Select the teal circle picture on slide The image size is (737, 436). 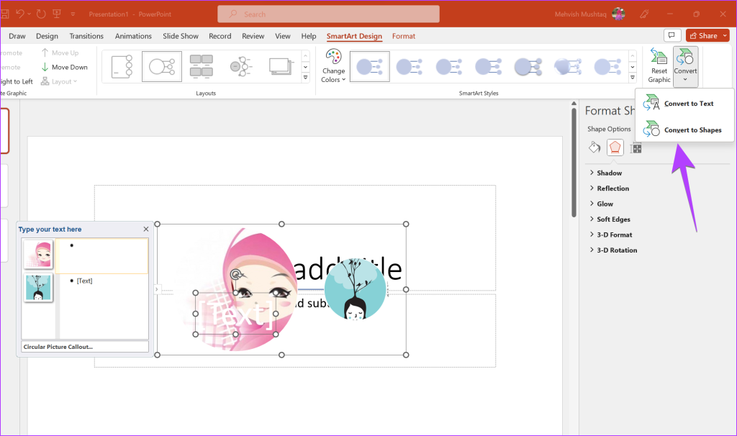(355, 290)
